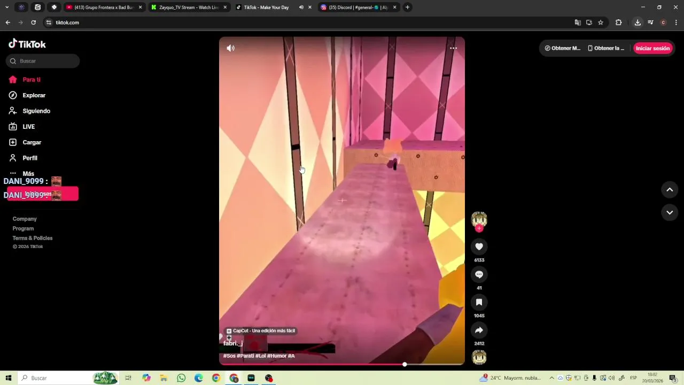Open the video three-dot options menu

(453, 48)
